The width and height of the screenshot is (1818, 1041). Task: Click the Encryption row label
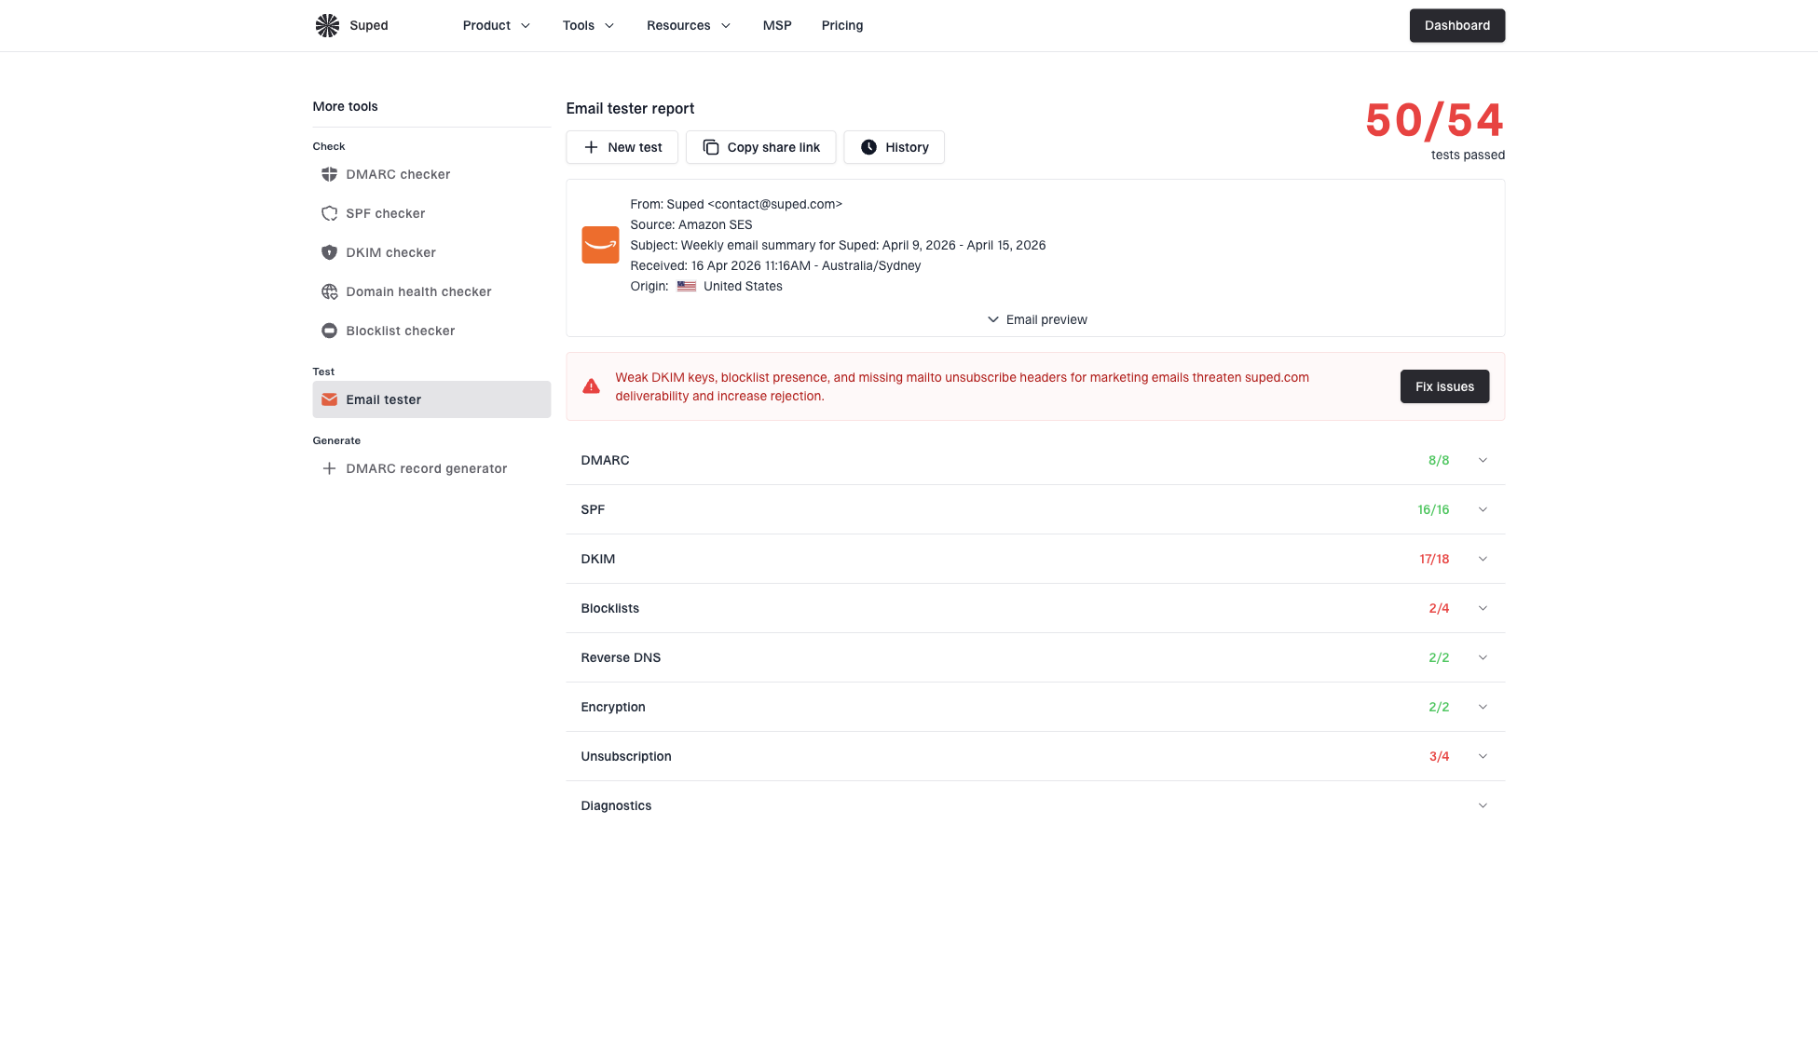(613, 707)
